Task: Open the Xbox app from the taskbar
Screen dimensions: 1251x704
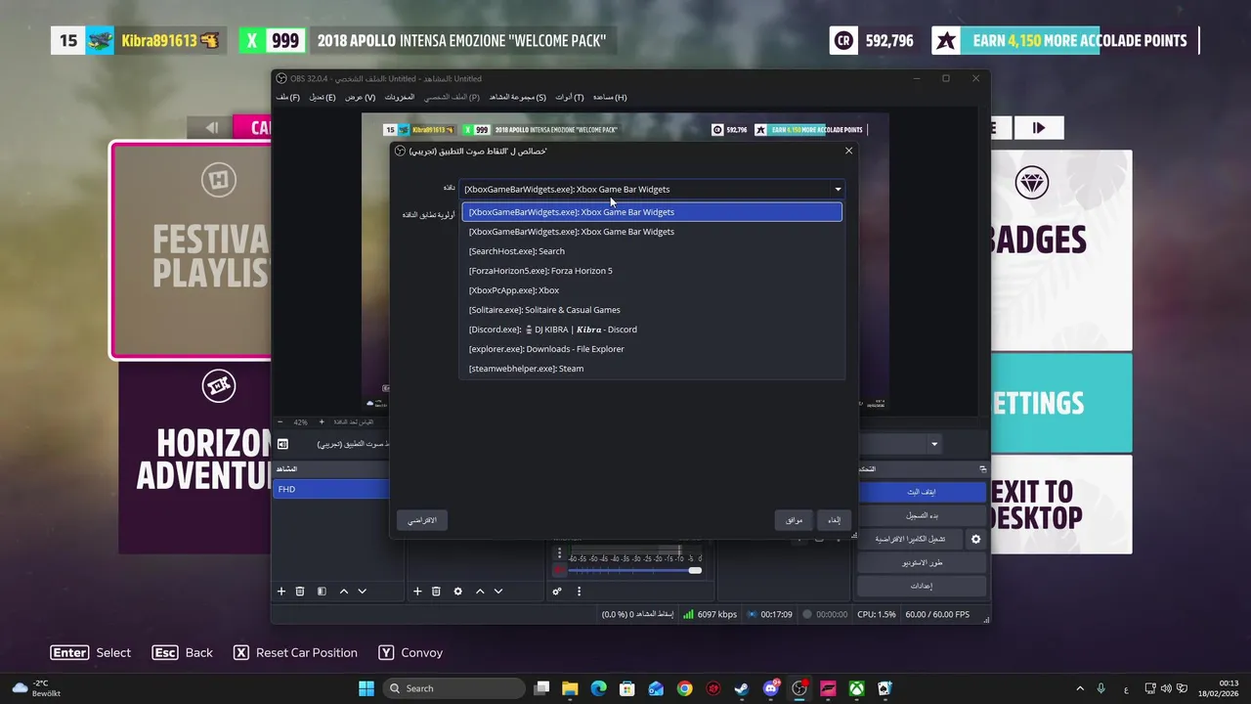Action: tap(856, 688)
